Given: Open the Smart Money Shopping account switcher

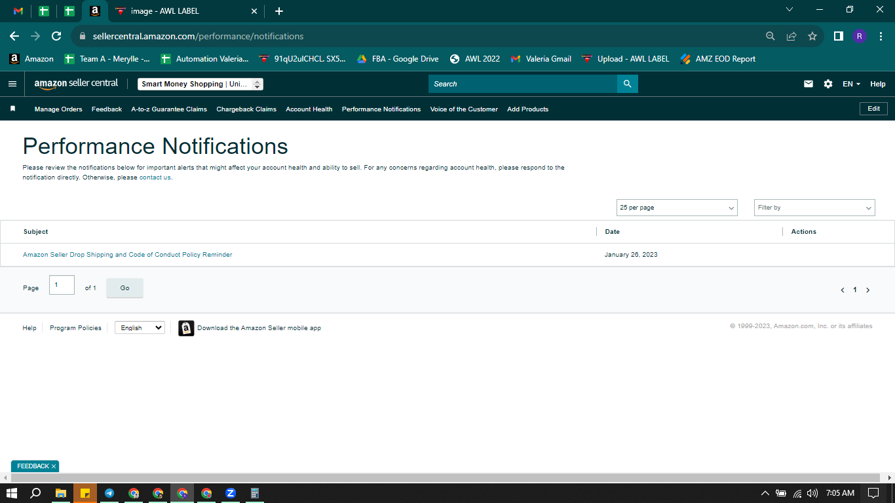Looking at the screenshot, I should click(200, 84).
